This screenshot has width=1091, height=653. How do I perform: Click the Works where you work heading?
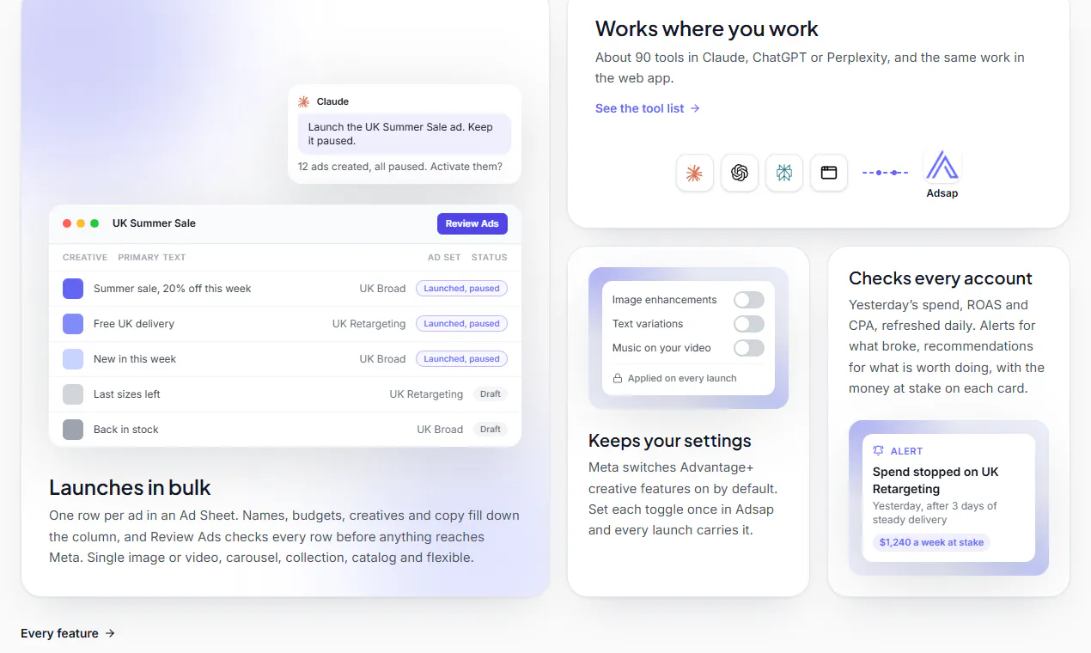707,28
